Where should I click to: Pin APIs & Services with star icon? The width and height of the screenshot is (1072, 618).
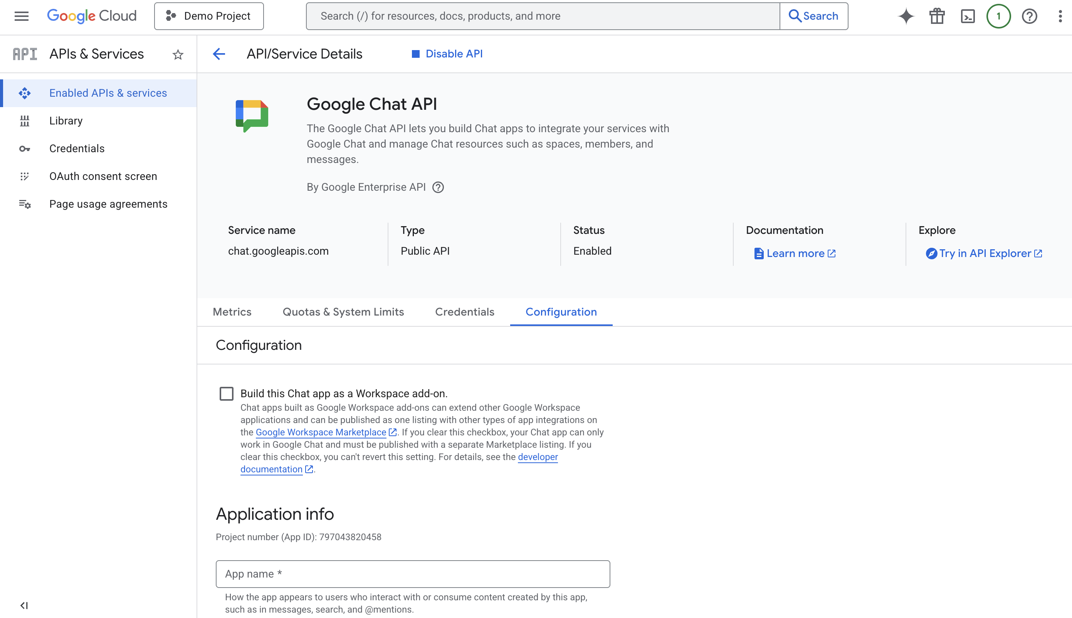pyautogui.click(x=178, y=54)
